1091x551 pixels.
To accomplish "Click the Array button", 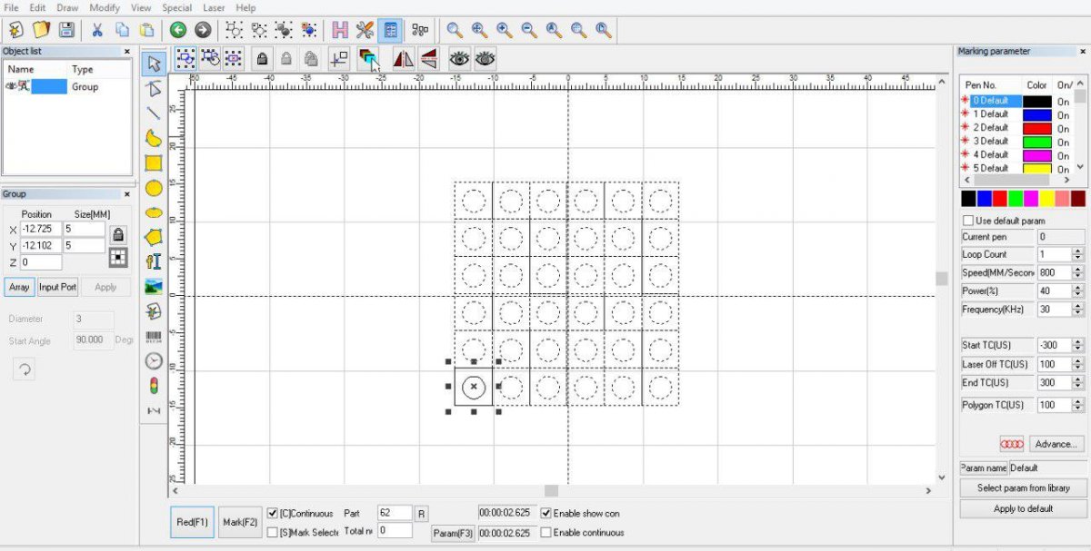I will pos(19,287).
